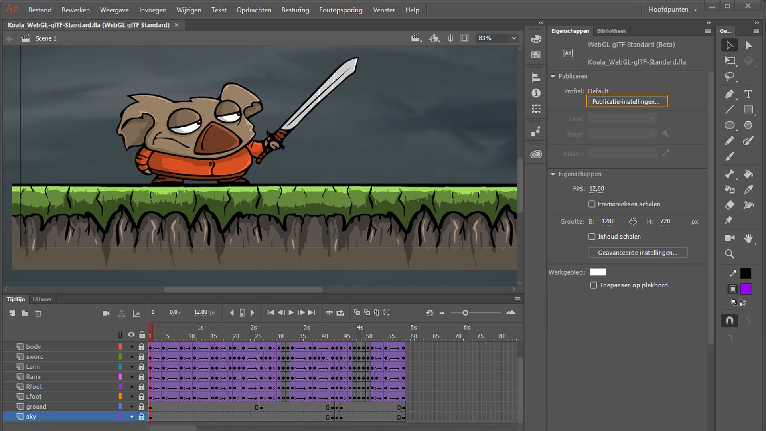Click Geavanceerde instellingen button
Image resolution: width=766 pixels, height=431 pixels.
coord(638,253)
